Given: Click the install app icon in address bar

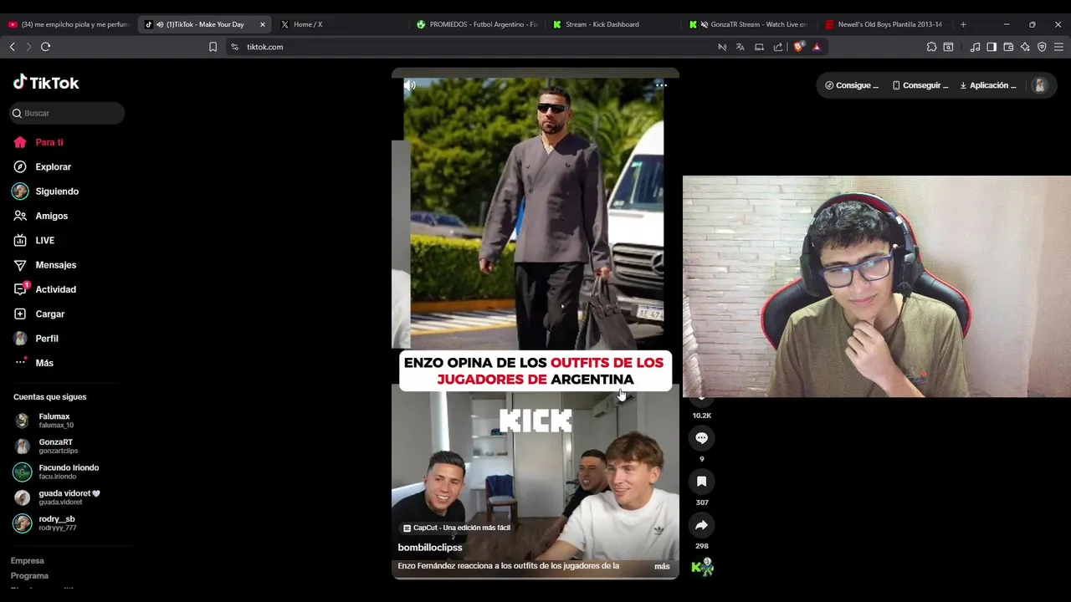Looking at the screenshot, I should point(759,47).
